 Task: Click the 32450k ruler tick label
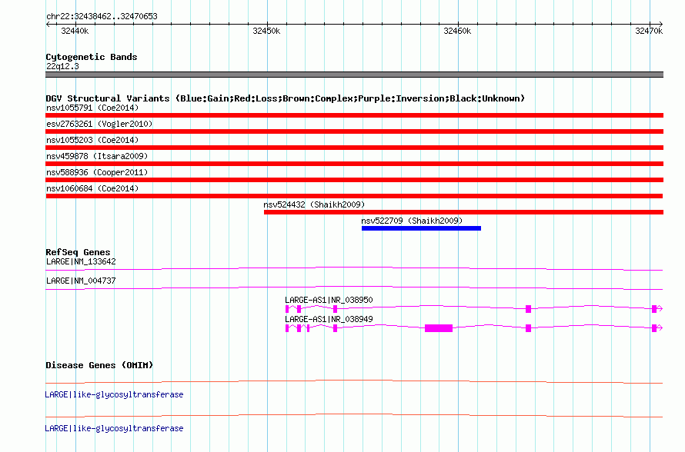pyautogui.click(x=266, y=31)
